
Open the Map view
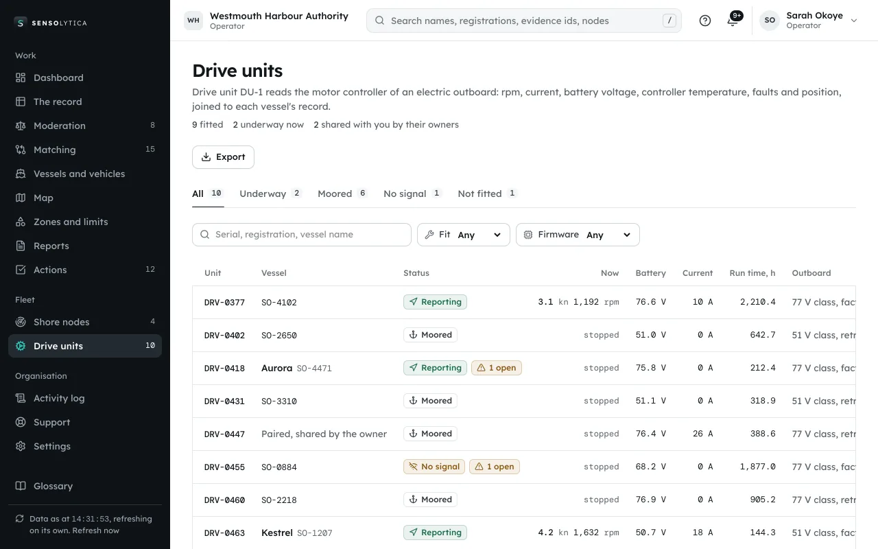click(85, 198)
